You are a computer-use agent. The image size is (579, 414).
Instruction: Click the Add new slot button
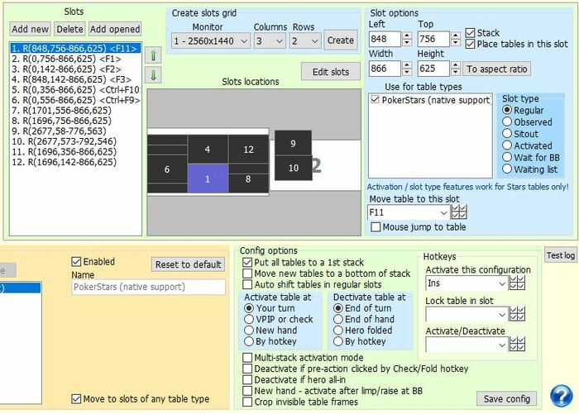(x=30, y=29)
